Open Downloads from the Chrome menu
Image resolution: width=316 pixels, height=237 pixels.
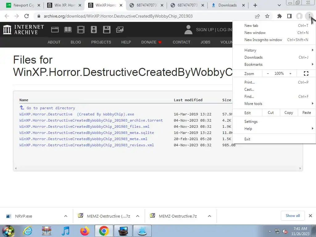pyautogui.click(x=274, y=57)
